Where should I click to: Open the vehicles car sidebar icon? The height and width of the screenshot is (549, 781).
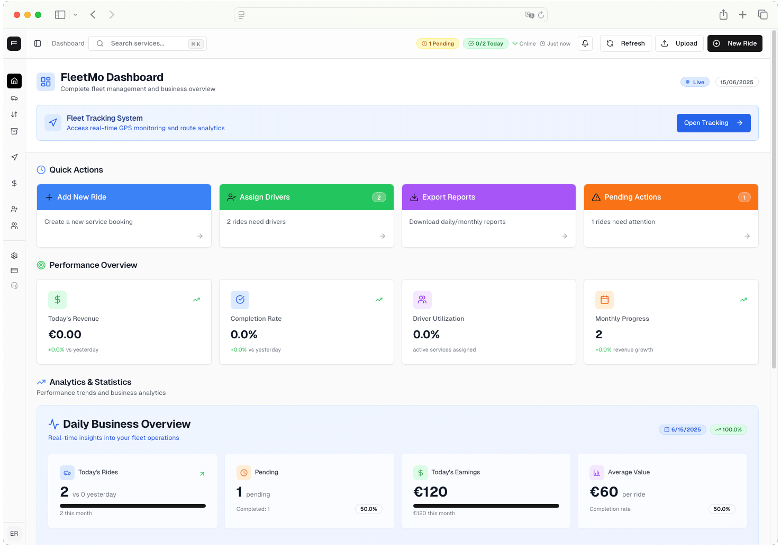(14, 98)
